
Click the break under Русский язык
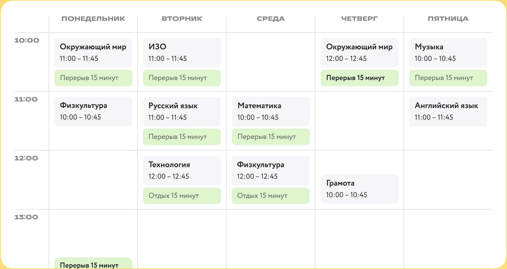(x=182, y=137)
